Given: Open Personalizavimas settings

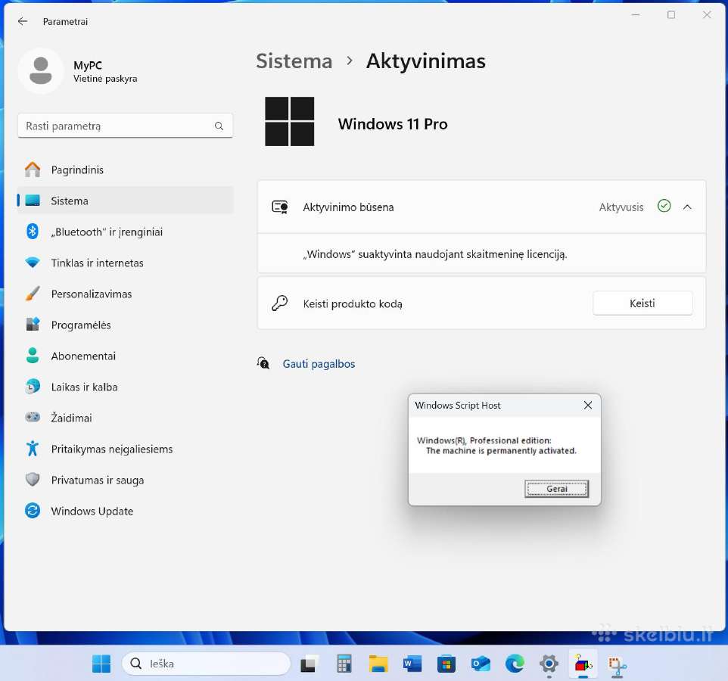Looking at the screenshot, I should coord(126,294).
